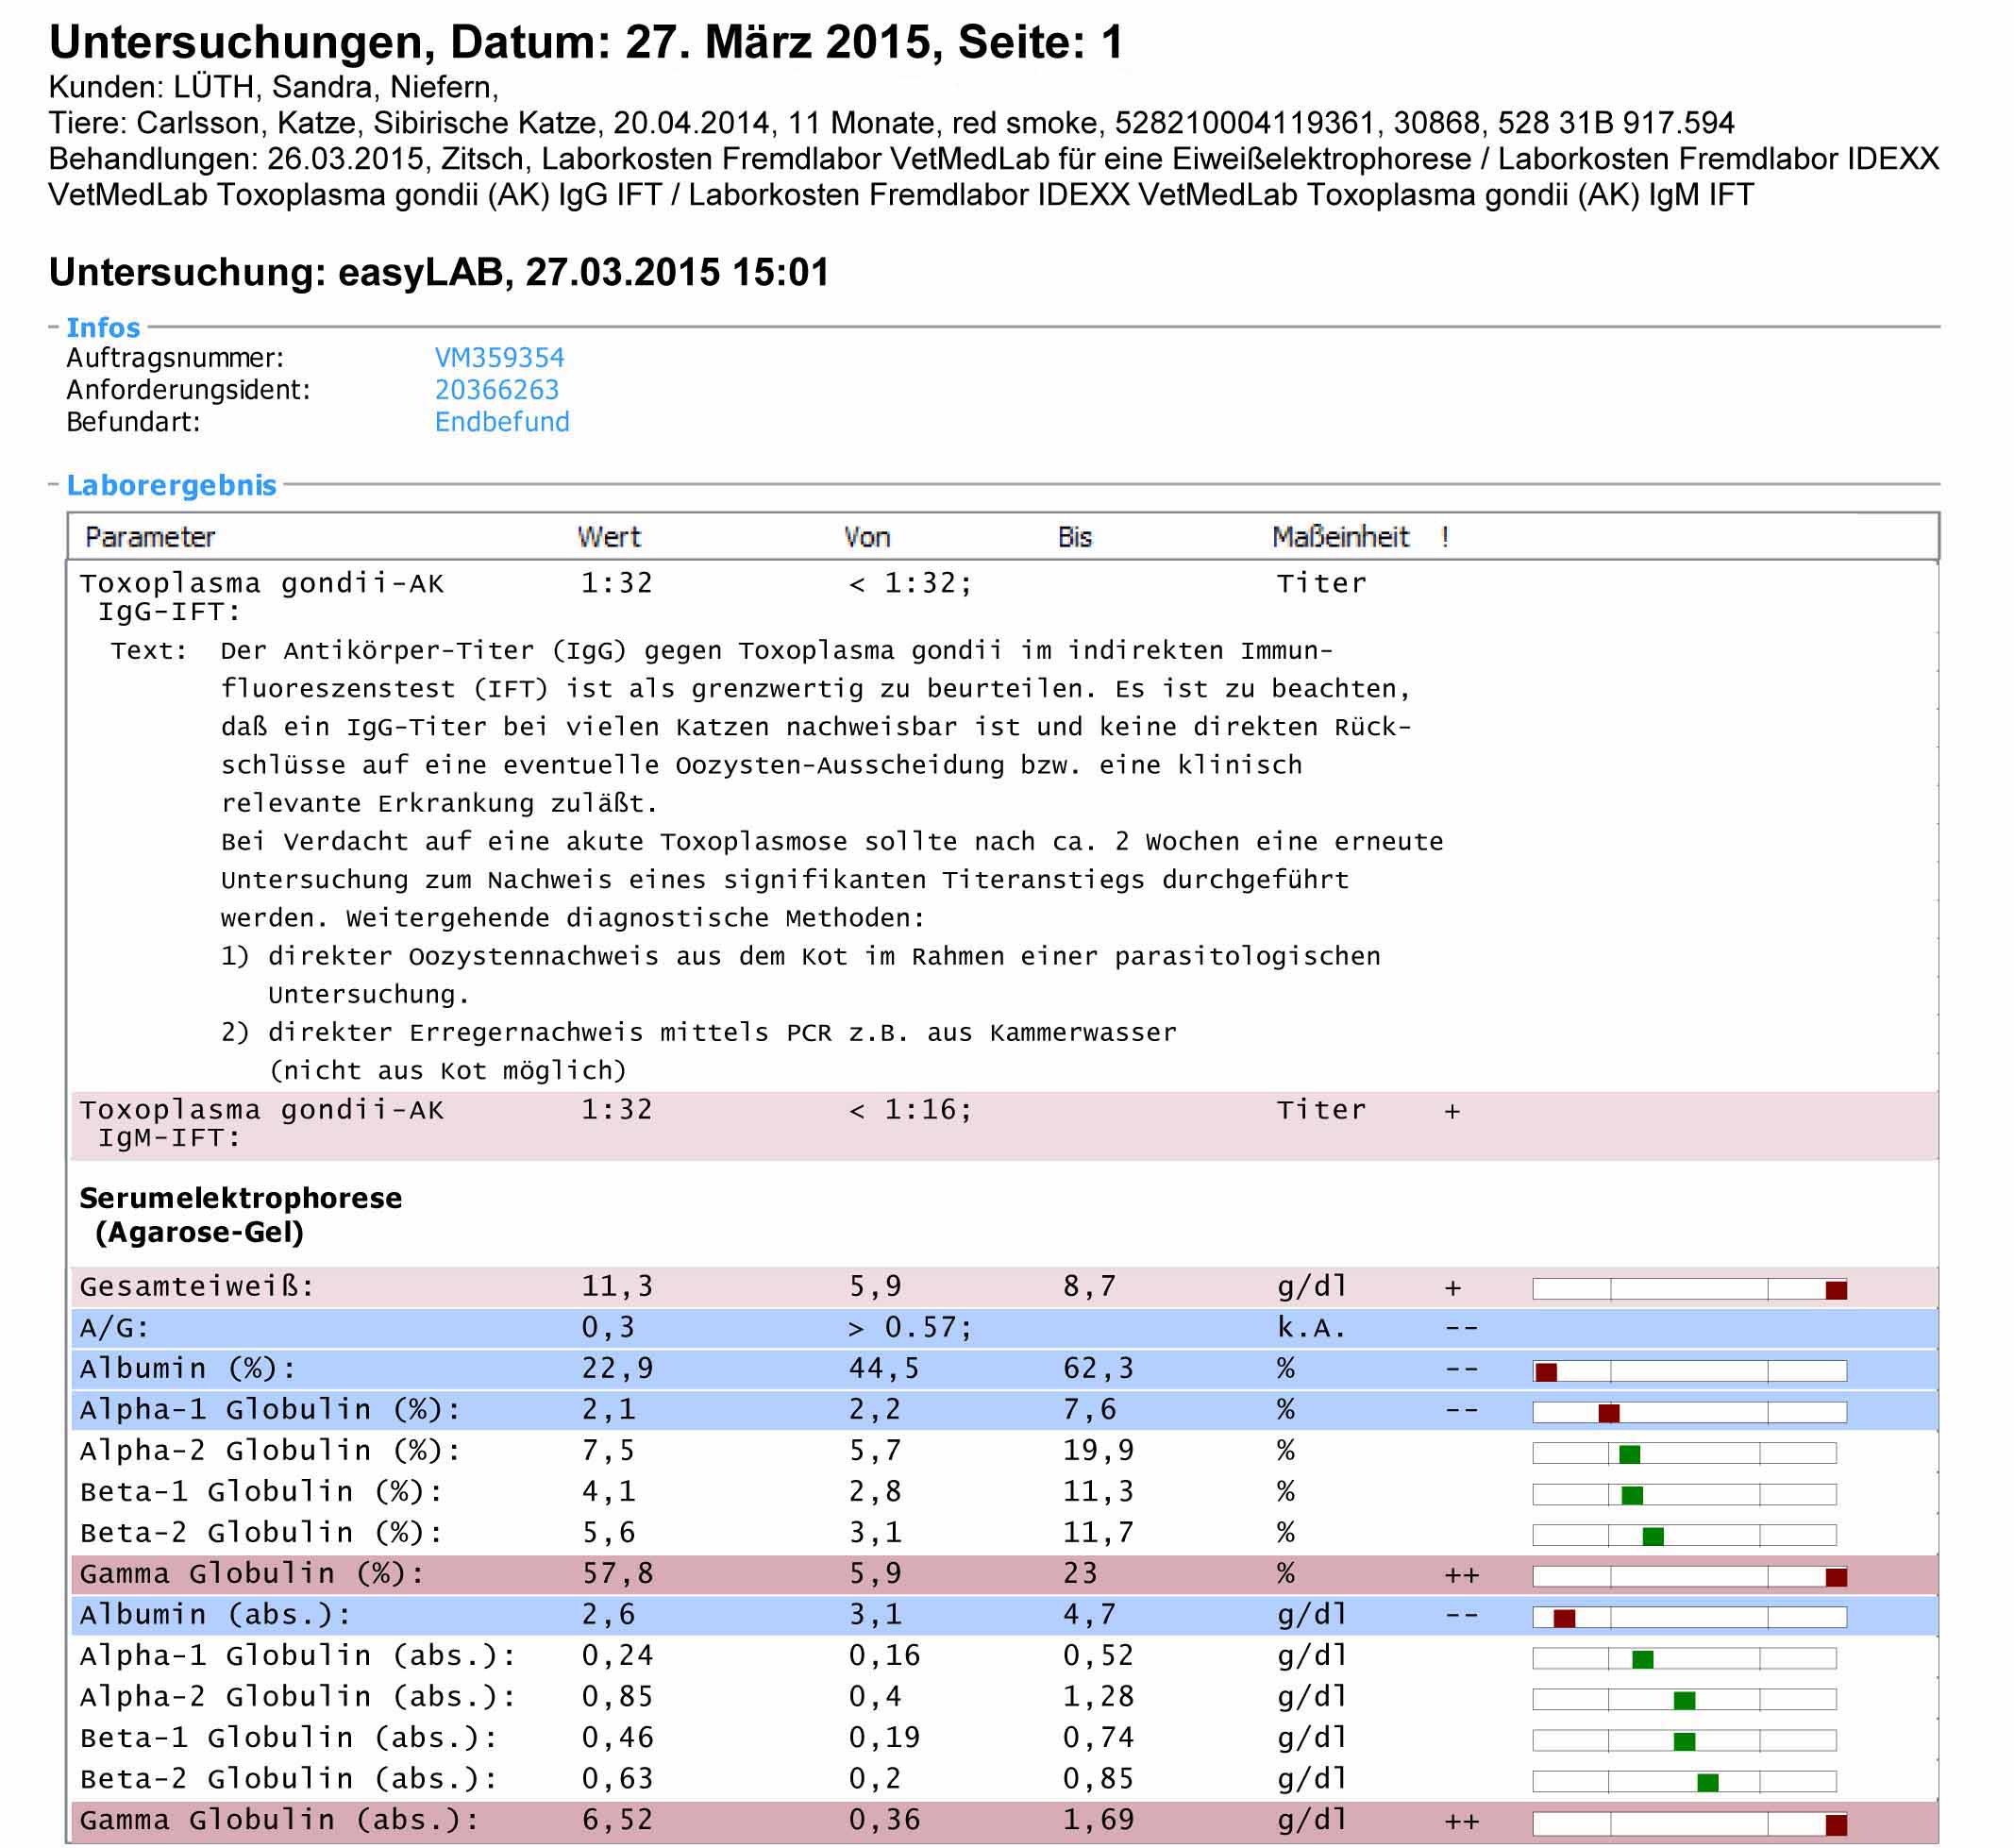Click red marker on Albumin (%) range bar
Viewport: 2014px width, 1848px height.
pyautogui.click(x=1546, y=1372)
